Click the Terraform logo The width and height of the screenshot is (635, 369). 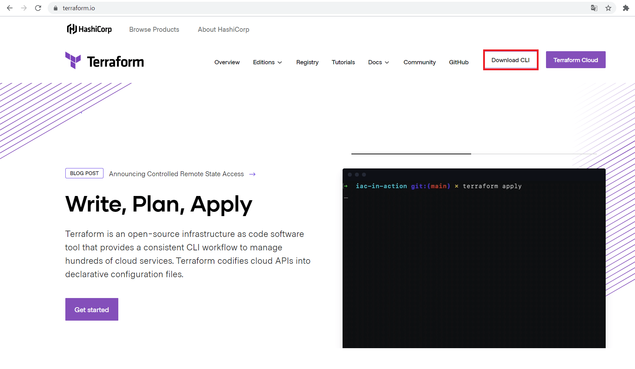tap(105, 61)
